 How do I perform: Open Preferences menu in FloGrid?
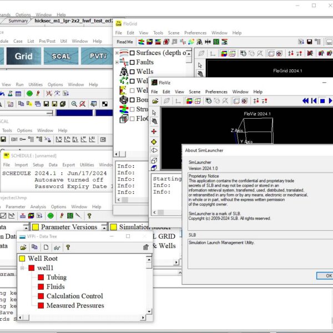coord(195,33)
